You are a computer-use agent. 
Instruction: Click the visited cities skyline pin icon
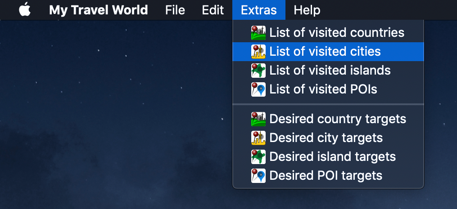[258, 52]
